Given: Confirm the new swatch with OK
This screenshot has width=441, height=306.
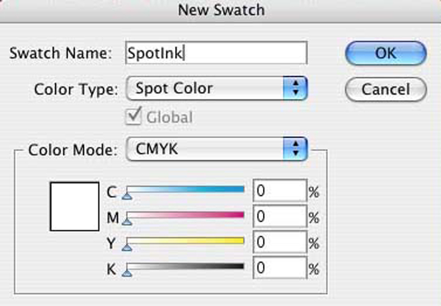Looking at the screenshot, I should (x=385, y=53).
